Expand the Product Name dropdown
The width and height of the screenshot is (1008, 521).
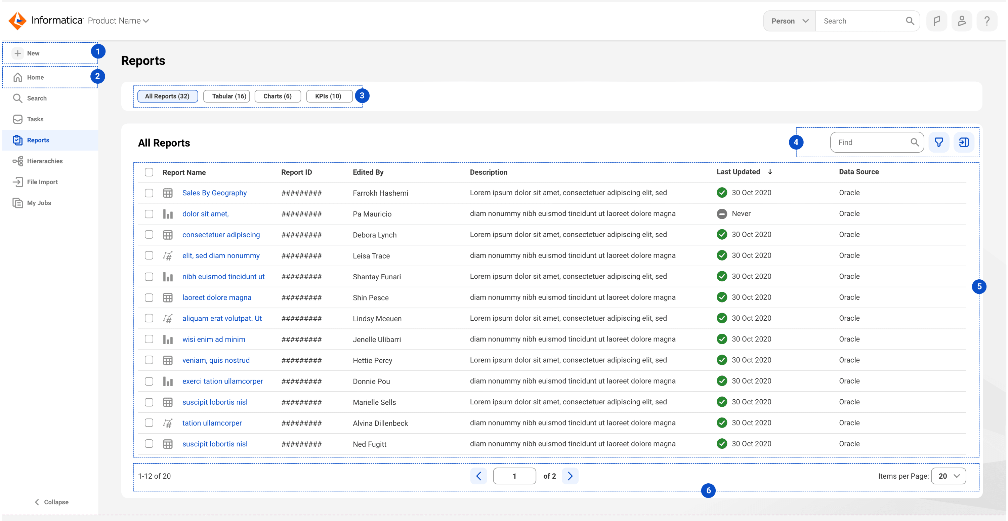(x=118, y=21)
